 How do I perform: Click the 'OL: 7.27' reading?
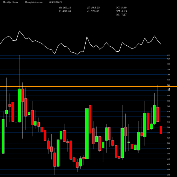pos(121,15)
